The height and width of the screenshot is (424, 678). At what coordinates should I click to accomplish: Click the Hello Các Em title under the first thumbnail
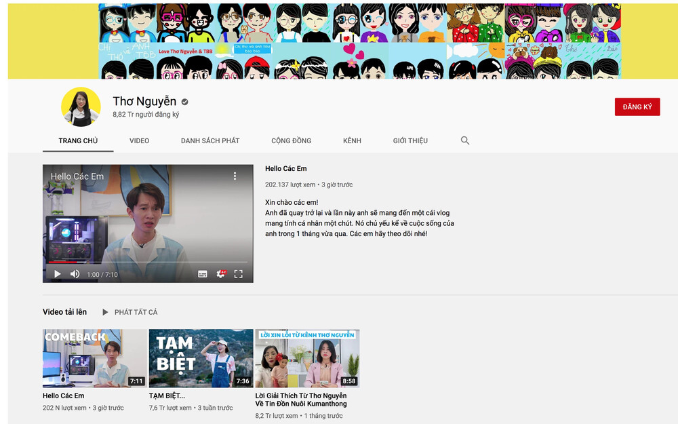(x=64, y=396)
